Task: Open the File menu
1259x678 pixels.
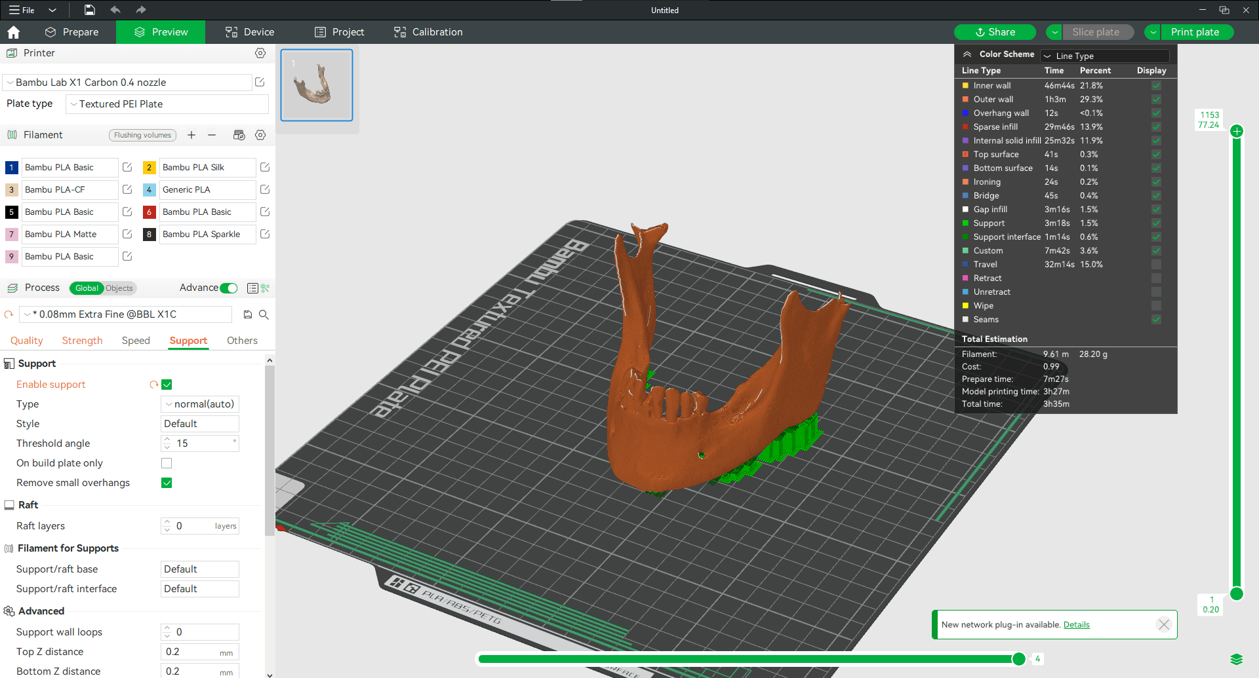Action: click(22, 10)
